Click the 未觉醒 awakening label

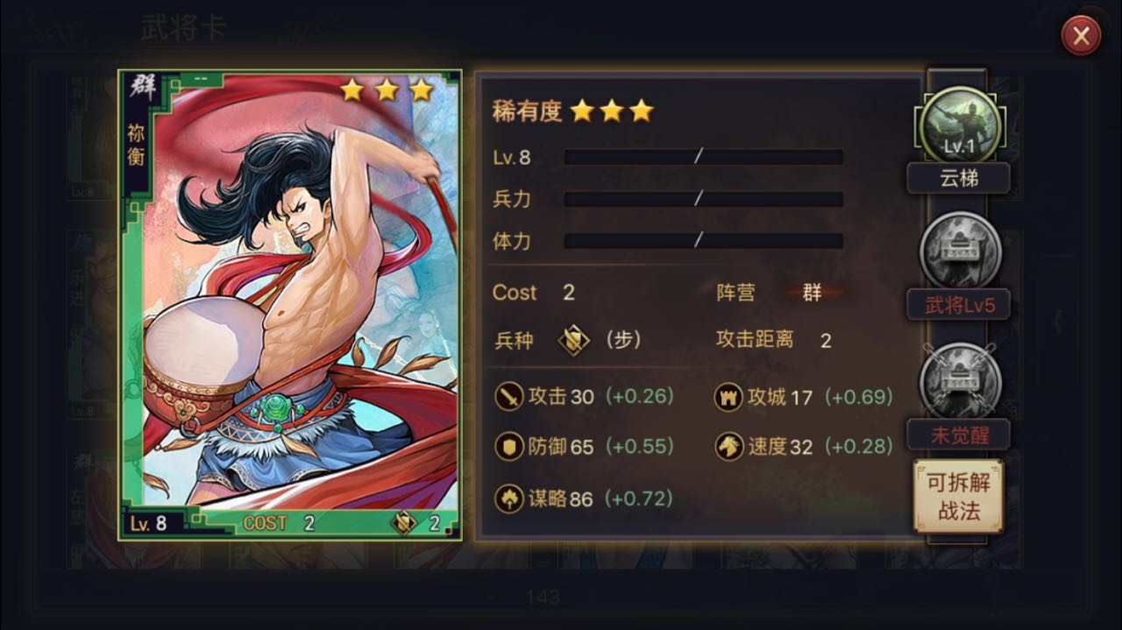958,435
